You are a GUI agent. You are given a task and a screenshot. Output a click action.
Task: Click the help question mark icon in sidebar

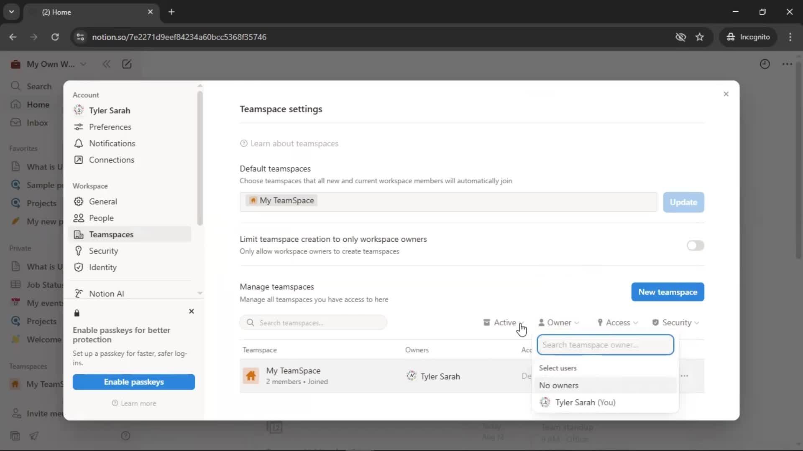(125, 436)
